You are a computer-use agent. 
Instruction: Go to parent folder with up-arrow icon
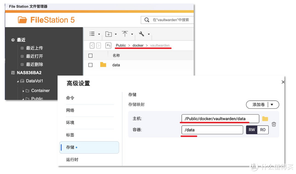click(x=109, y=46)
